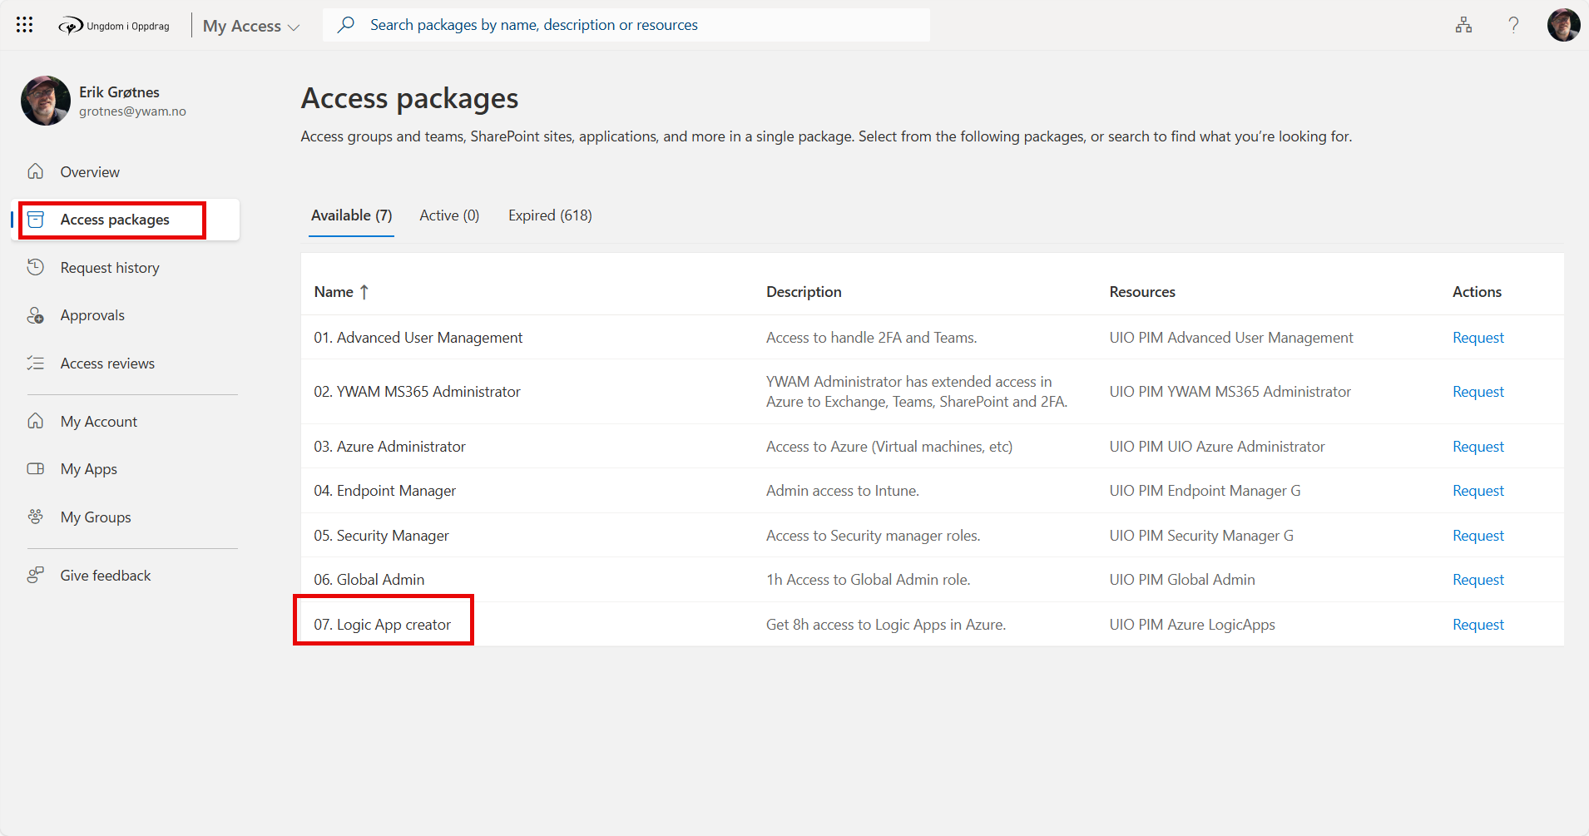Image resolution: width=1589 pixels, height=836 pixels.
Task: Request the 07. Logic App creator package
Action: point(1478,625)
